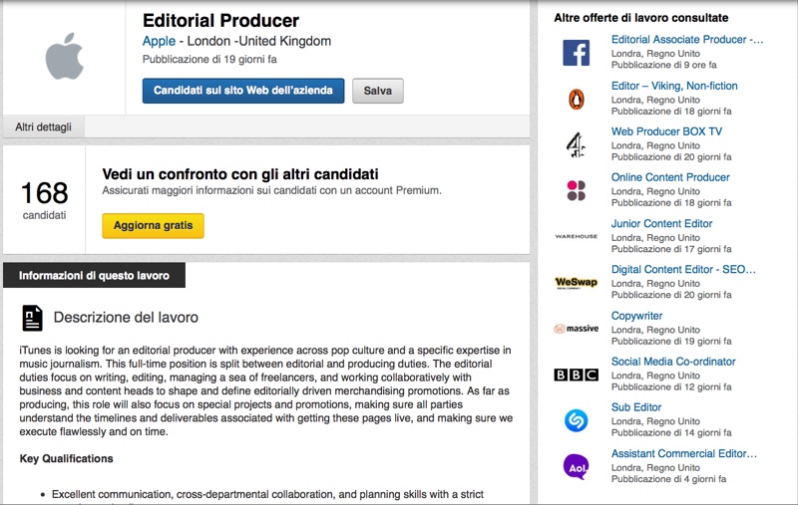
Task: Select the Channel 4 logo icon
Action: pos(576,145)
